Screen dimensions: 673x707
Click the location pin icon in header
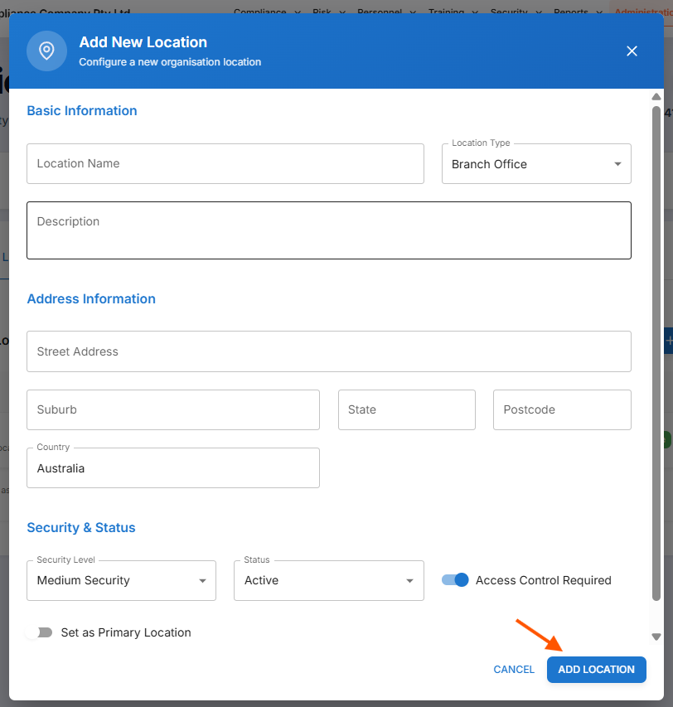tap(46, 51)
